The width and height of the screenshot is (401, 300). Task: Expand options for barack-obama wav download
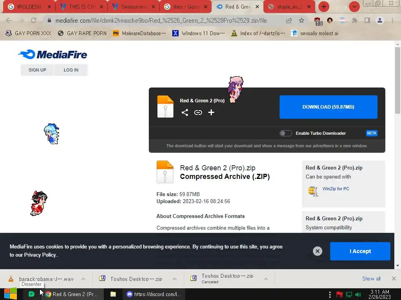83,279
